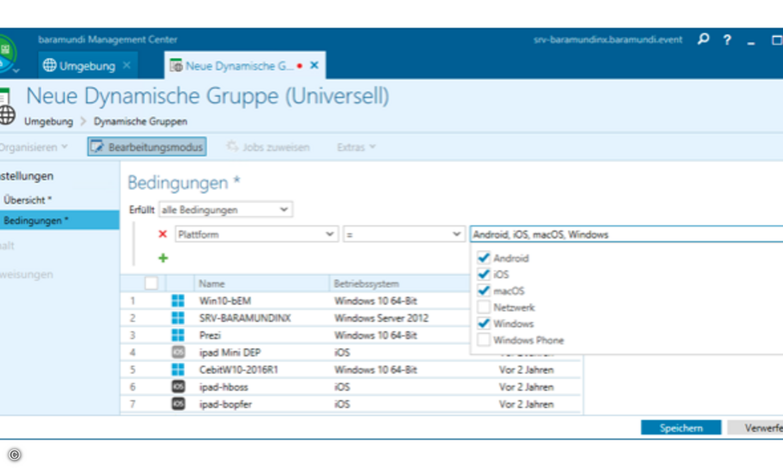The image size is (783, 469).
Task: Click the baramundi logo in the top-left corner
Action: click(x=7, y=53)
